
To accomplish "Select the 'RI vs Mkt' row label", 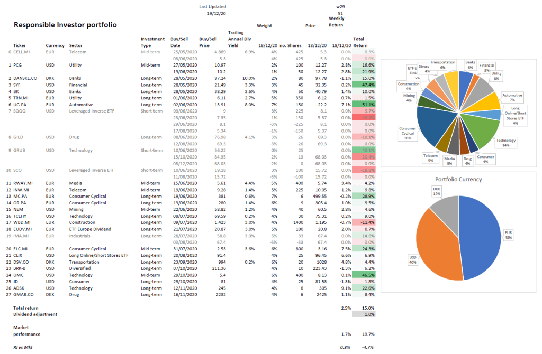I will pyautogui.click(x=24, y=347).
